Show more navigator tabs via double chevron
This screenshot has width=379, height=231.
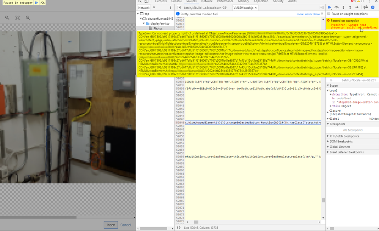(x=154, y=8)
